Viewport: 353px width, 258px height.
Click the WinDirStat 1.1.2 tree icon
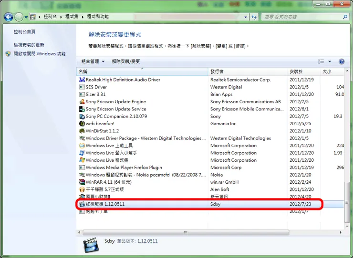[x=82, y=131]
